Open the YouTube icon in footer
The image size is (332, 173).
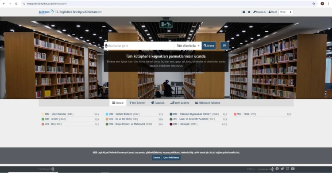pyautogui.click(x=293, y=169)
